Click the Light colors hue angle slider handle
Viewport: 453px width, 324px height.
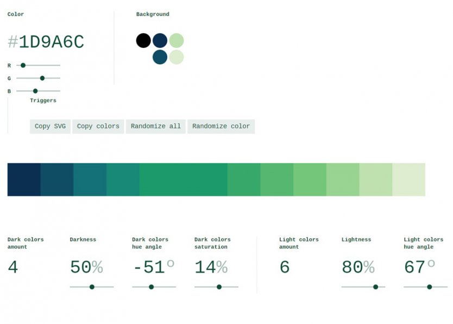430,286
